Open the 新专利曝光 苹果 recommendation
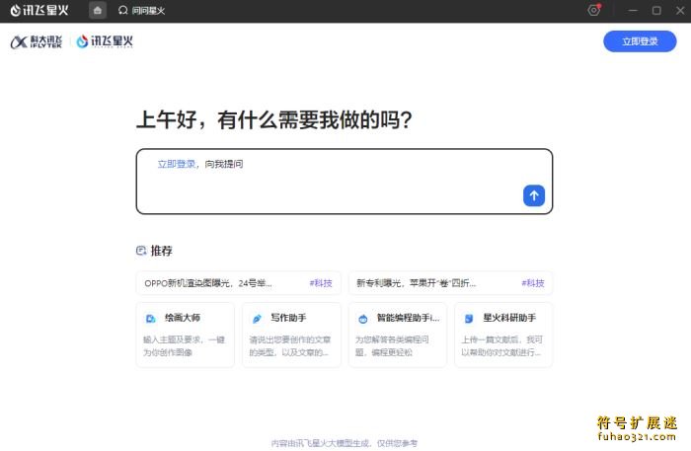 [450, 283]
